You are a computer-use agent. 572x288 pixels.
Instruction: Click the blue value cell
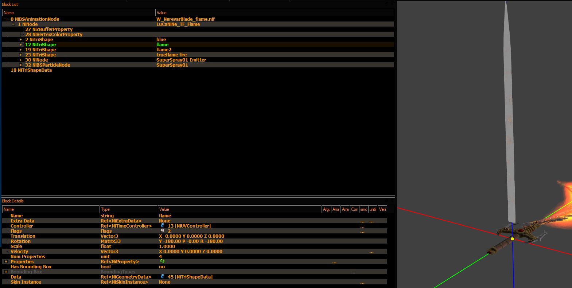coord(161,39)
